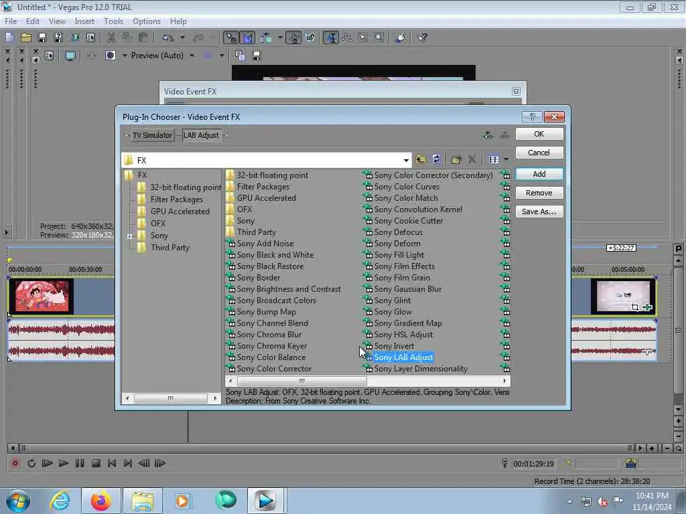Save preview snapshot to file
The width and height of the screenshot is (686, 514).
257,56
